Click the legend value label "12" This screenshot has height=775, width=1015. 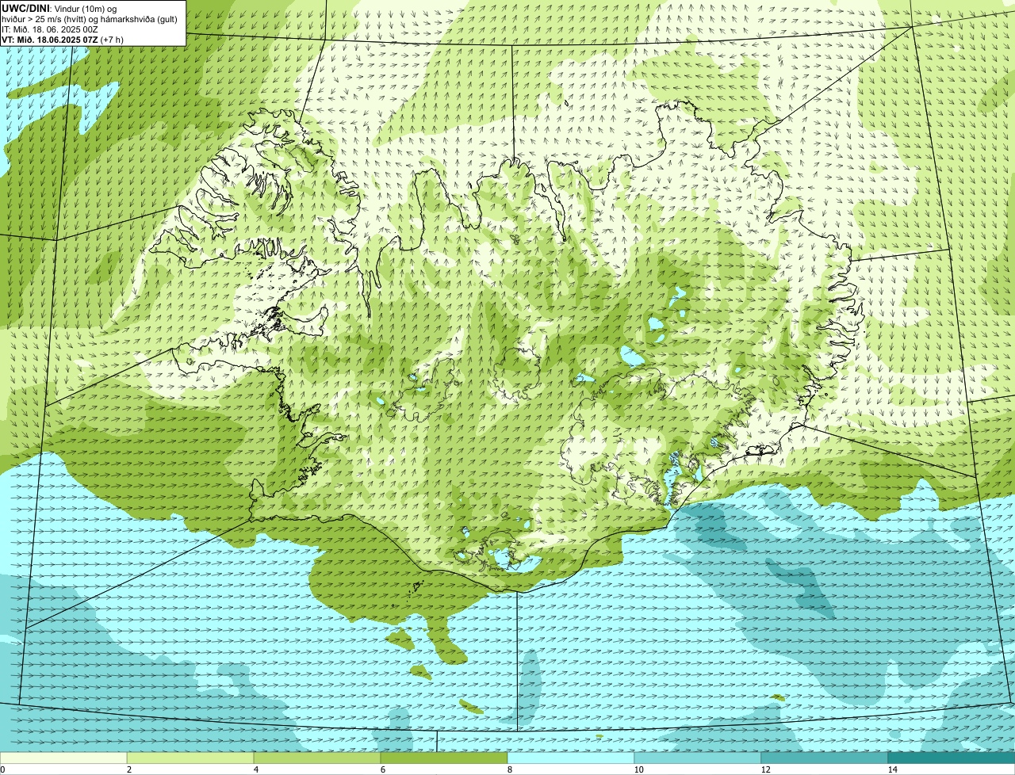click(x=765, y=769)
